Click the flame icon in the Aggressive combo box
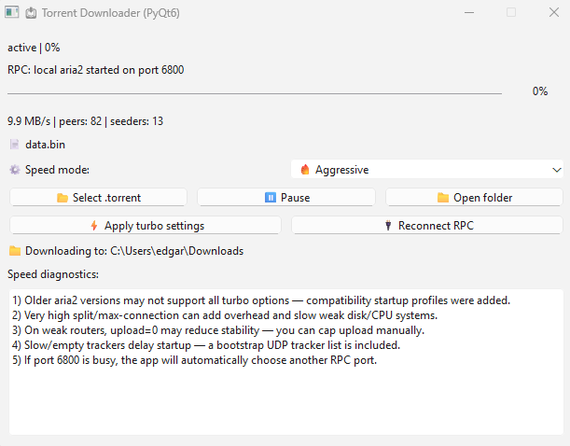 tap(305, 170)
